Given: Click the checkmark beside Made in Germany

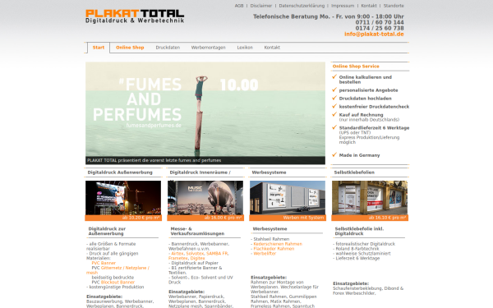Looking at the screenshot, I should (334, 154).
